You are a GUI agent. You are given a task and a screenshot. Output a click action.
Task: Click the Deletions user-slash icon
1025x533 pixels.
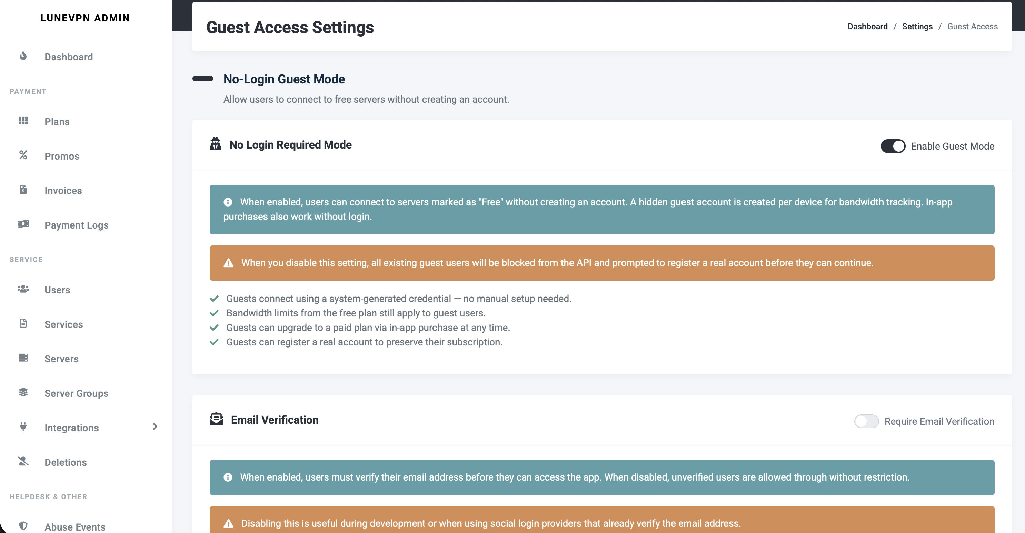tap(23, 461)
